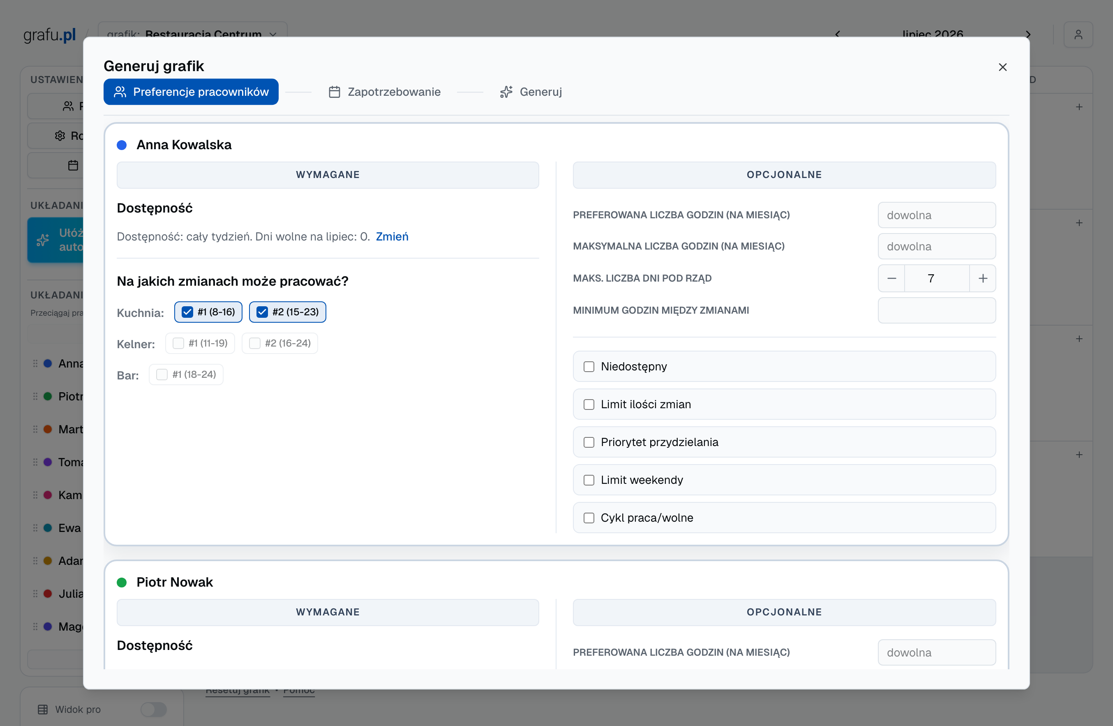Click Anna Kowalska's blue color dot
Image resolution: width=1113 pixels, height=726 pixels.
pos(122,145)
